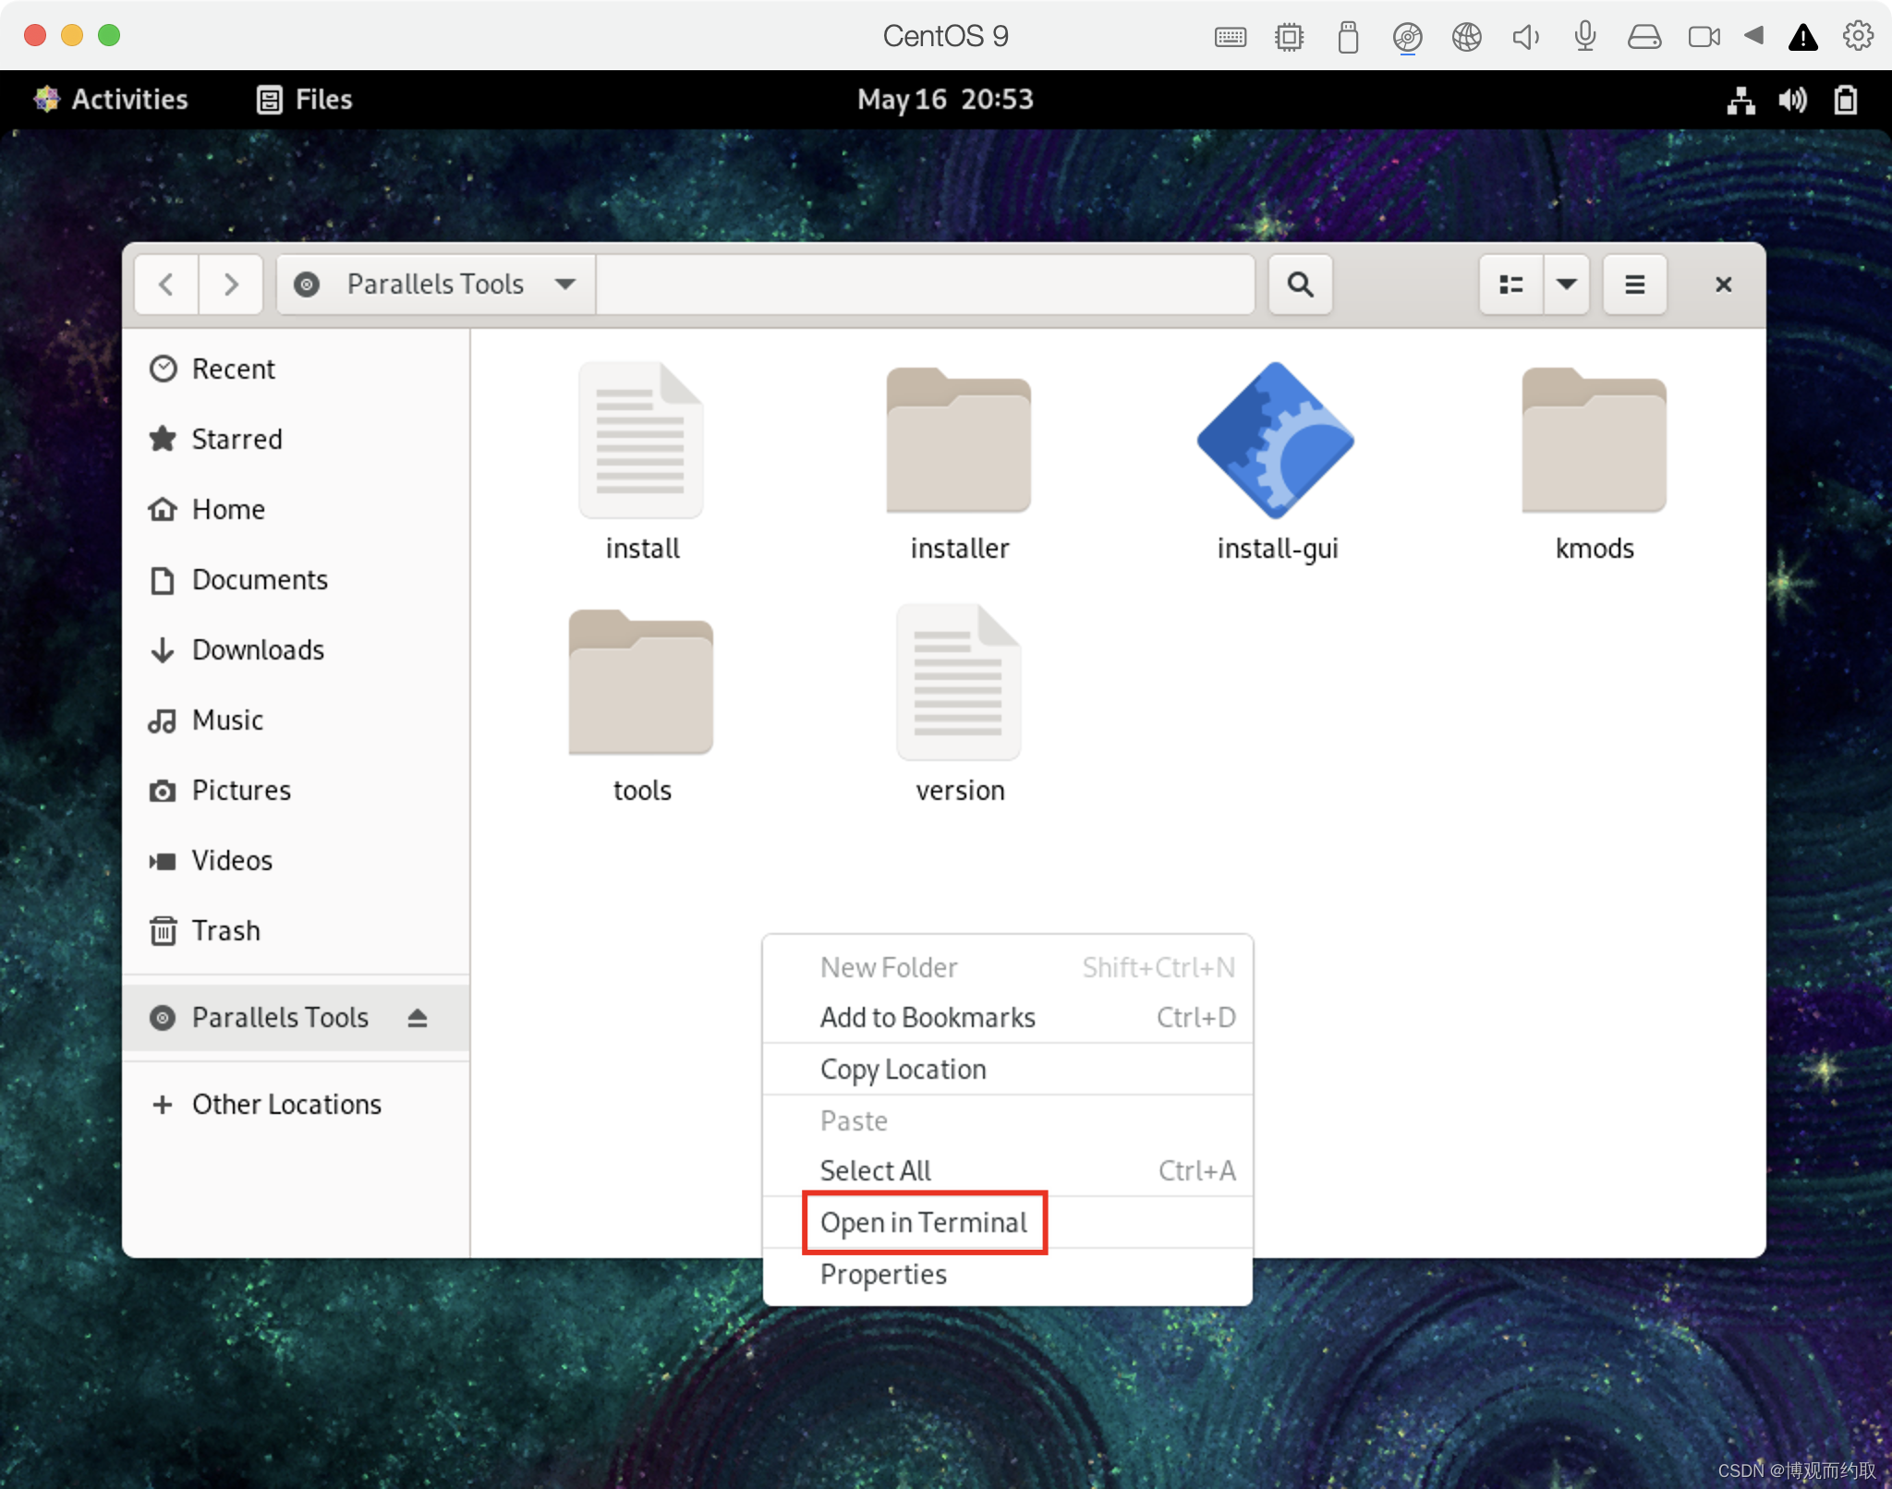The width and height of the screenshot is (1892, 1489).
Task: Click Select All in context menu
Action: 876,1171
